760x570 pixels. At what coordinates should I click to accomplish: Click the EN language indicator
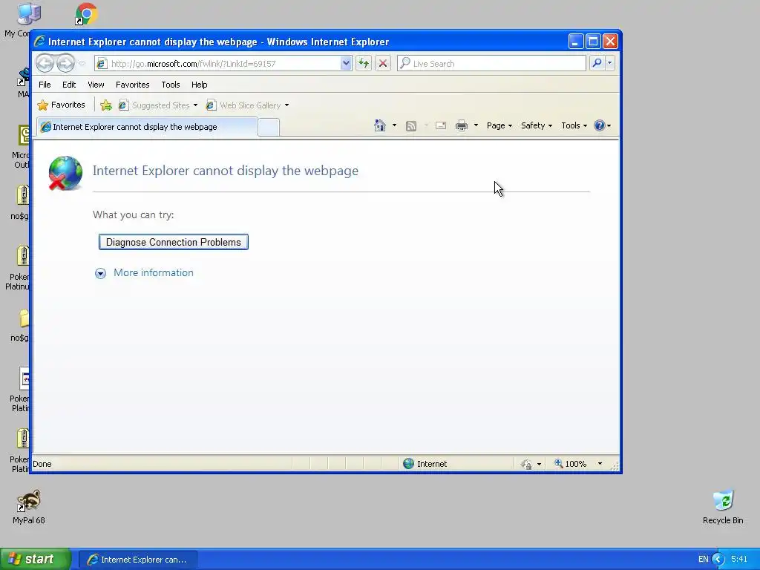[x=704, y=560]
